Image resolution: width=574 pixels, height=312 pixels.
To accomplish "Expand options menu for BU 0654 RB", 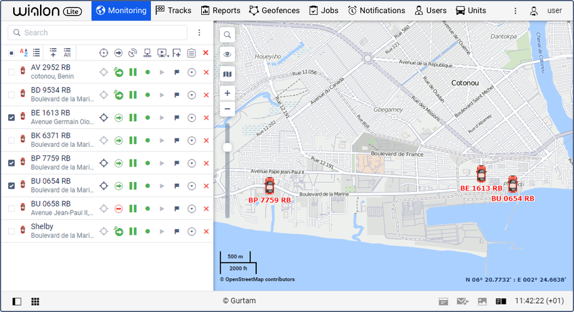I will pos(192,186).
